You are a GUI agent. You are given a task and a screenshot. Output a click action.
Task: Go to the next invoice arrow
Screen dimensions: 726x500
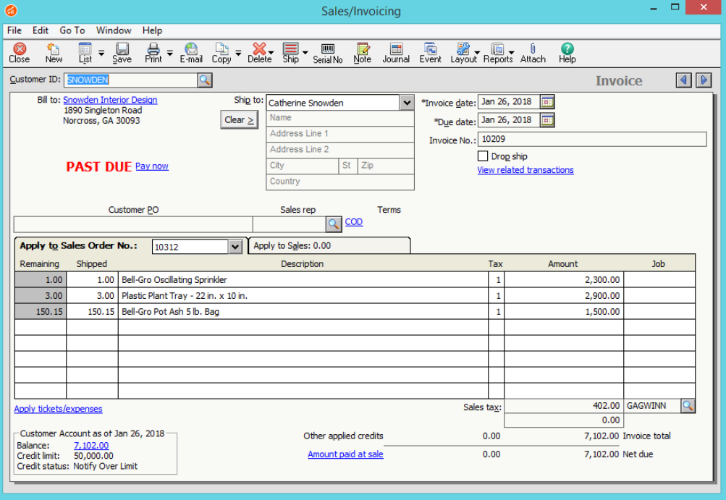click(x=704, y=80)
